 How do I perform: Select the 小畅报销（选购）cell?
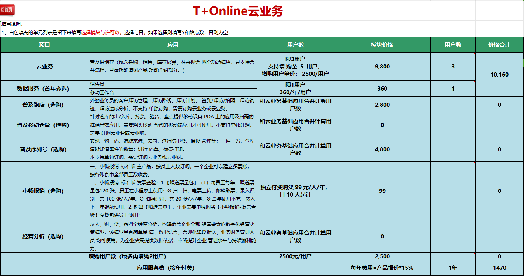tap(45, 191)
